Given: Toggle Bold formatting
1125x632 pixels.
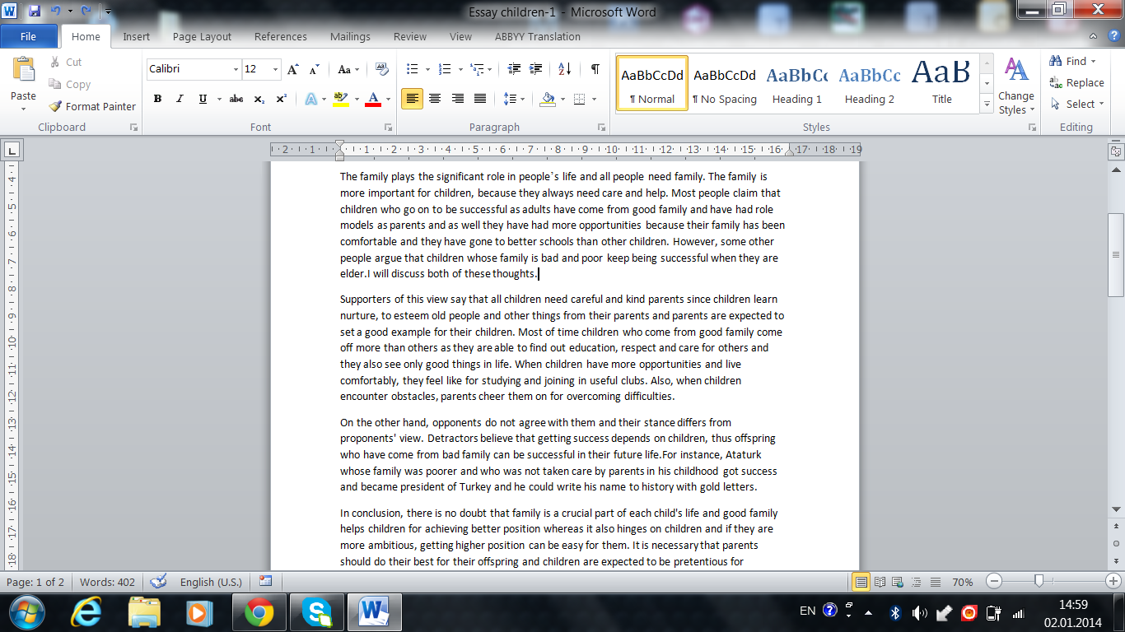Looking at the screenshot, I should 157,99.
